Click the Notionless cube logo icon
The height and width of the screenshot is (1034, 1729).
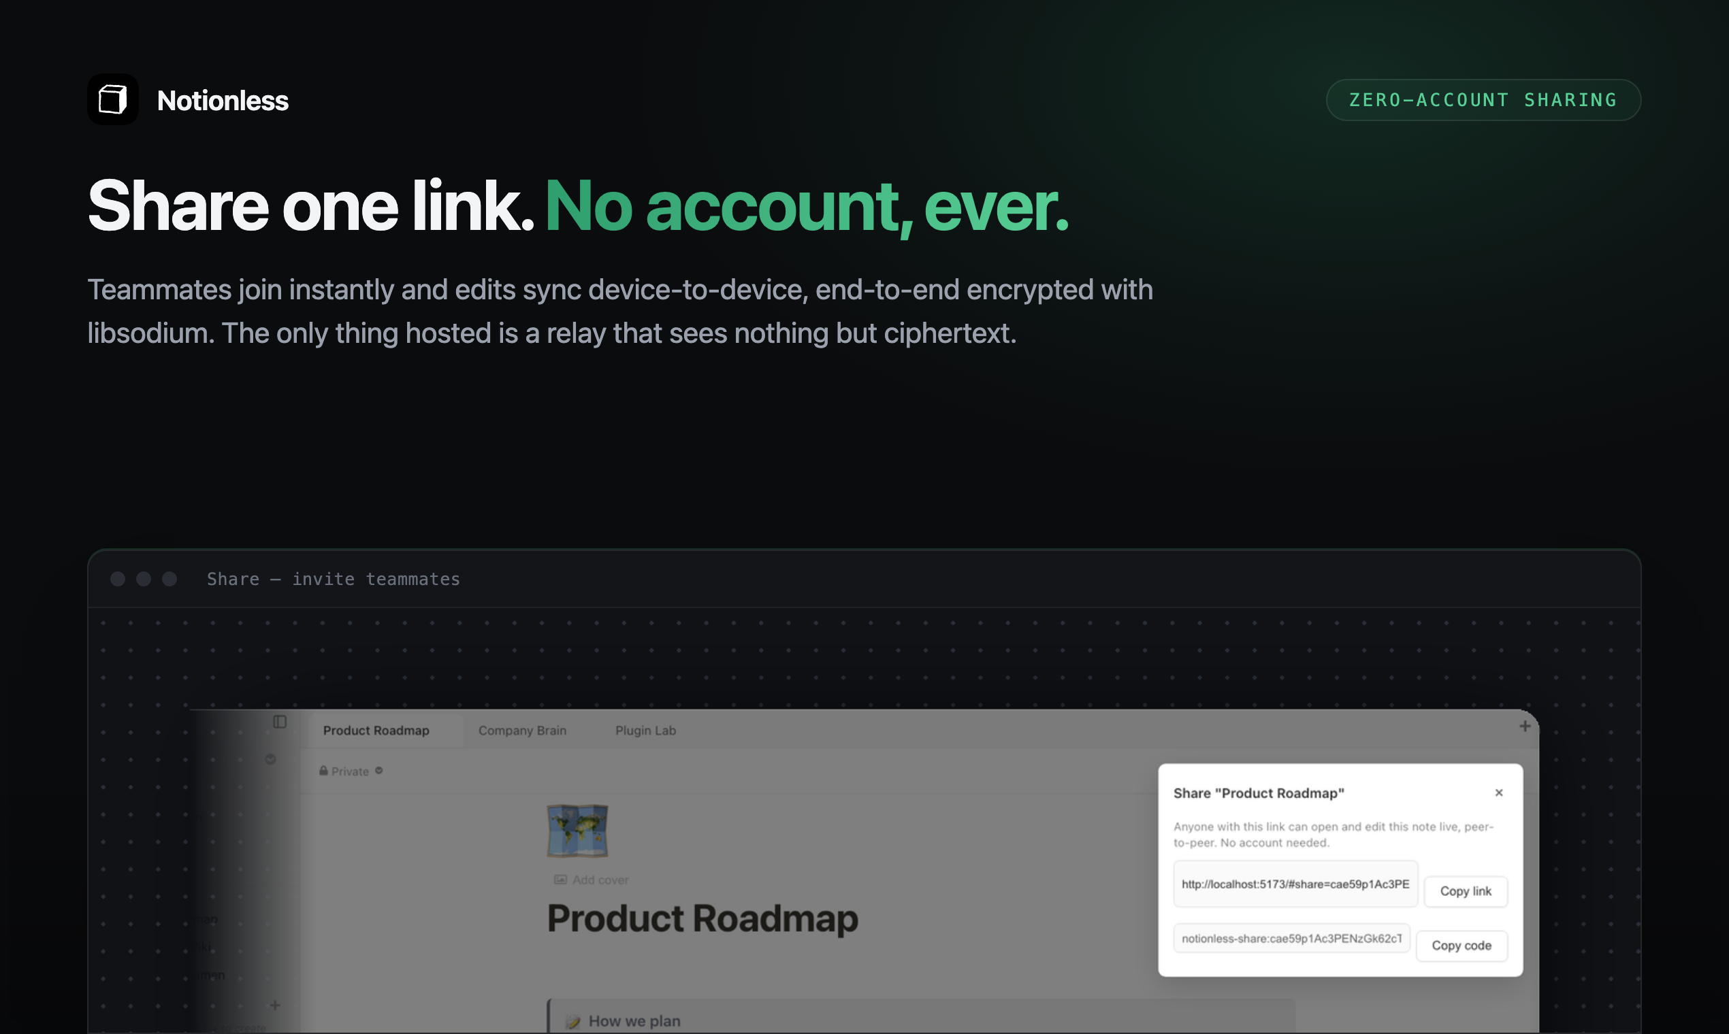[x=112, y=99]
